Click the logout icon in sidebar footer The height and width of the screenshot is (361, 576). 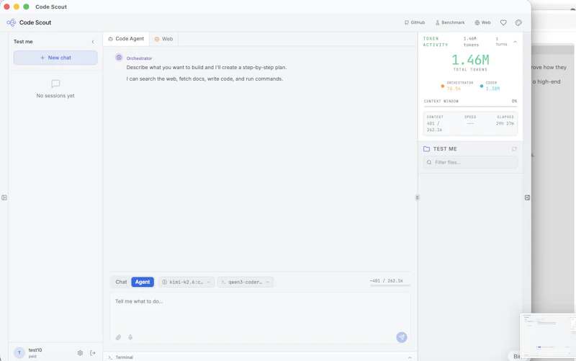pos(93,353)
